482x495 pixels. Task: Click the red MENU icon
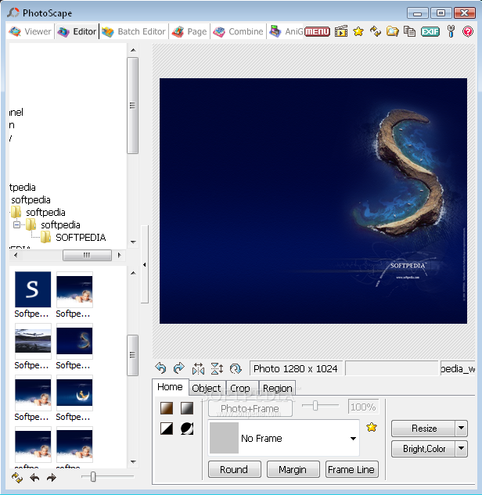pyautogui.click(x=317, y=31)
